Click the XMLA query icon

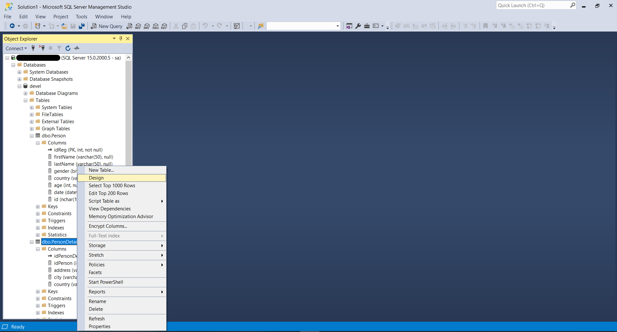[155, 26]
